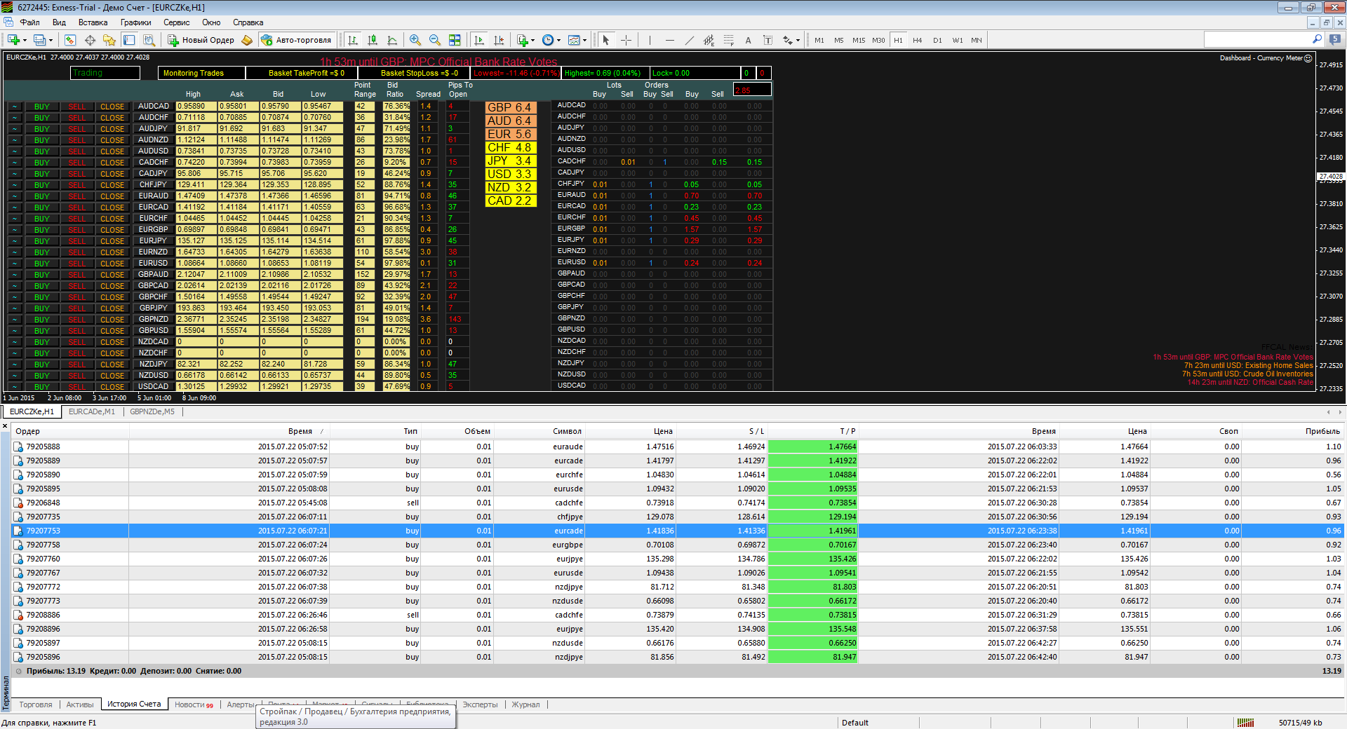The image size is (1347, 729).
Task: Click the search input field in toolbar
Action: click(x=1259, y=39)
